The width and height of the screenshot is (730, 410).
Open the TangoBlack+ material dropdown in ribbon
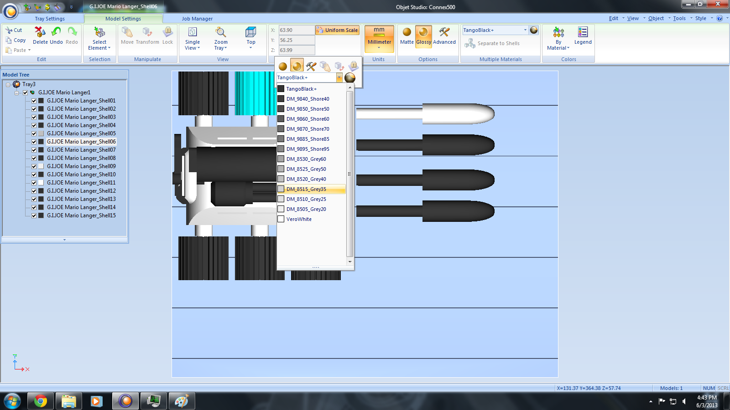point(525,30)
